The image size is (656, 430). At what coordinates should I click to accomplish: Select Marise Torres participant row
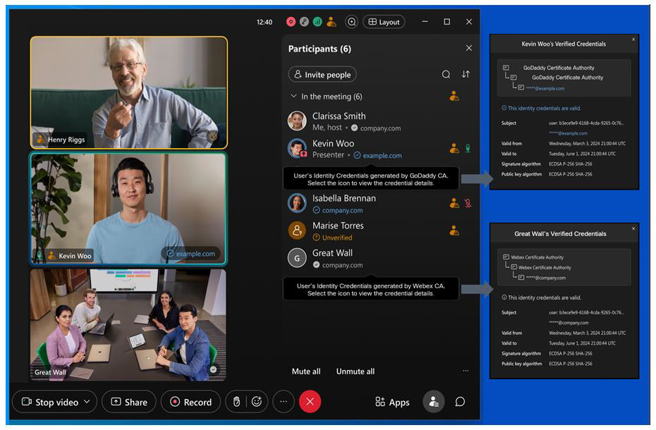[379, 231]
